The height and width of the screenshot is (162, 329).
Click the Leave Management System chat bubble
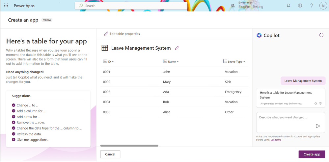[x=303, y=81]
